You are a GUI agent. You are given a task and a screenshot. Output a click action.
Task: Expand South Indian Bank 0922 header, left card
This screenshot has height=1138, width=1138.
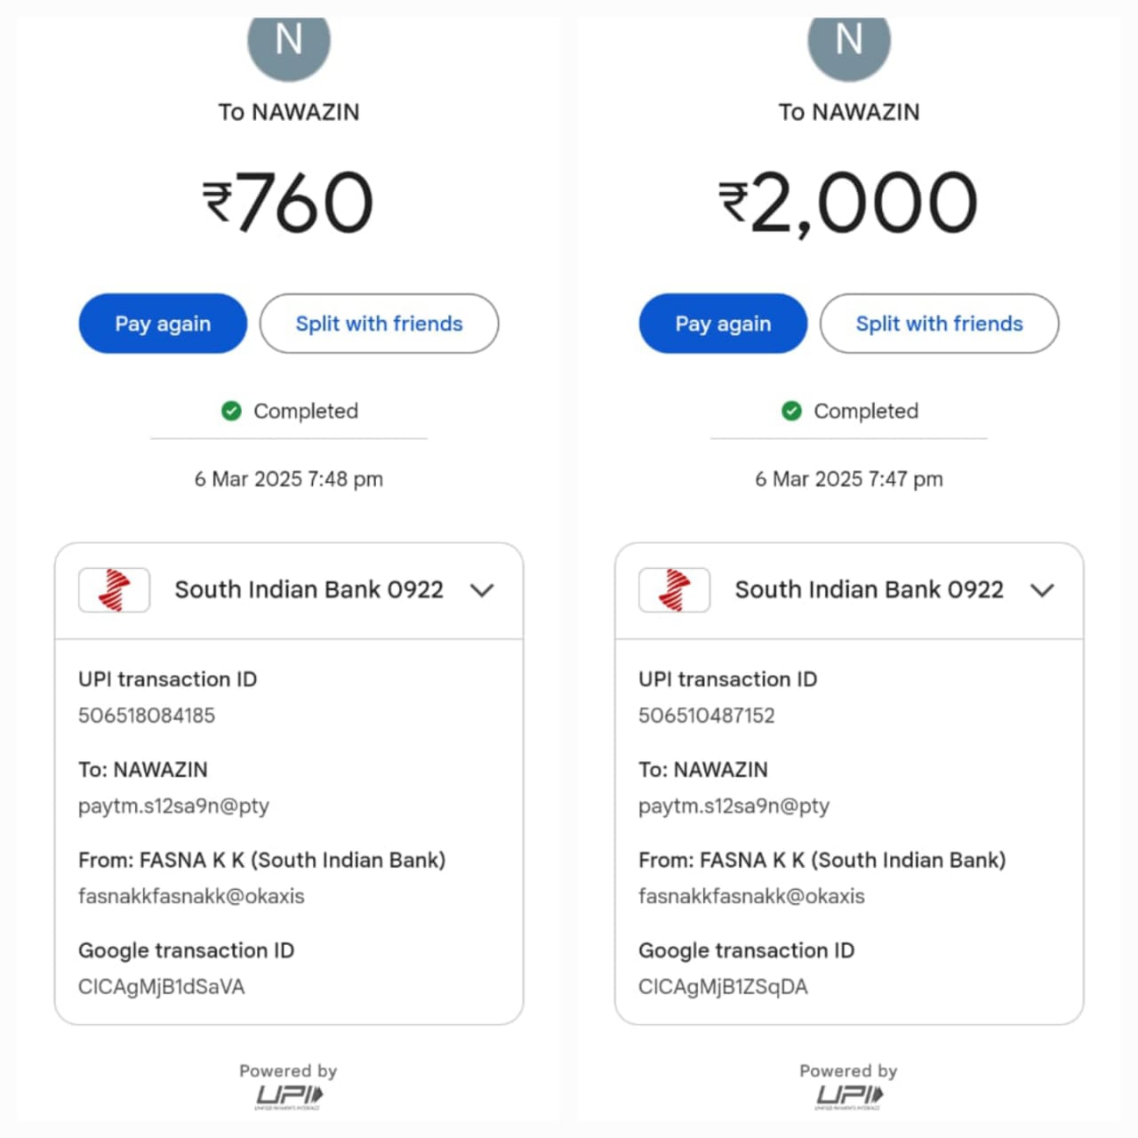pyautogui.click(x=309, y=590)
